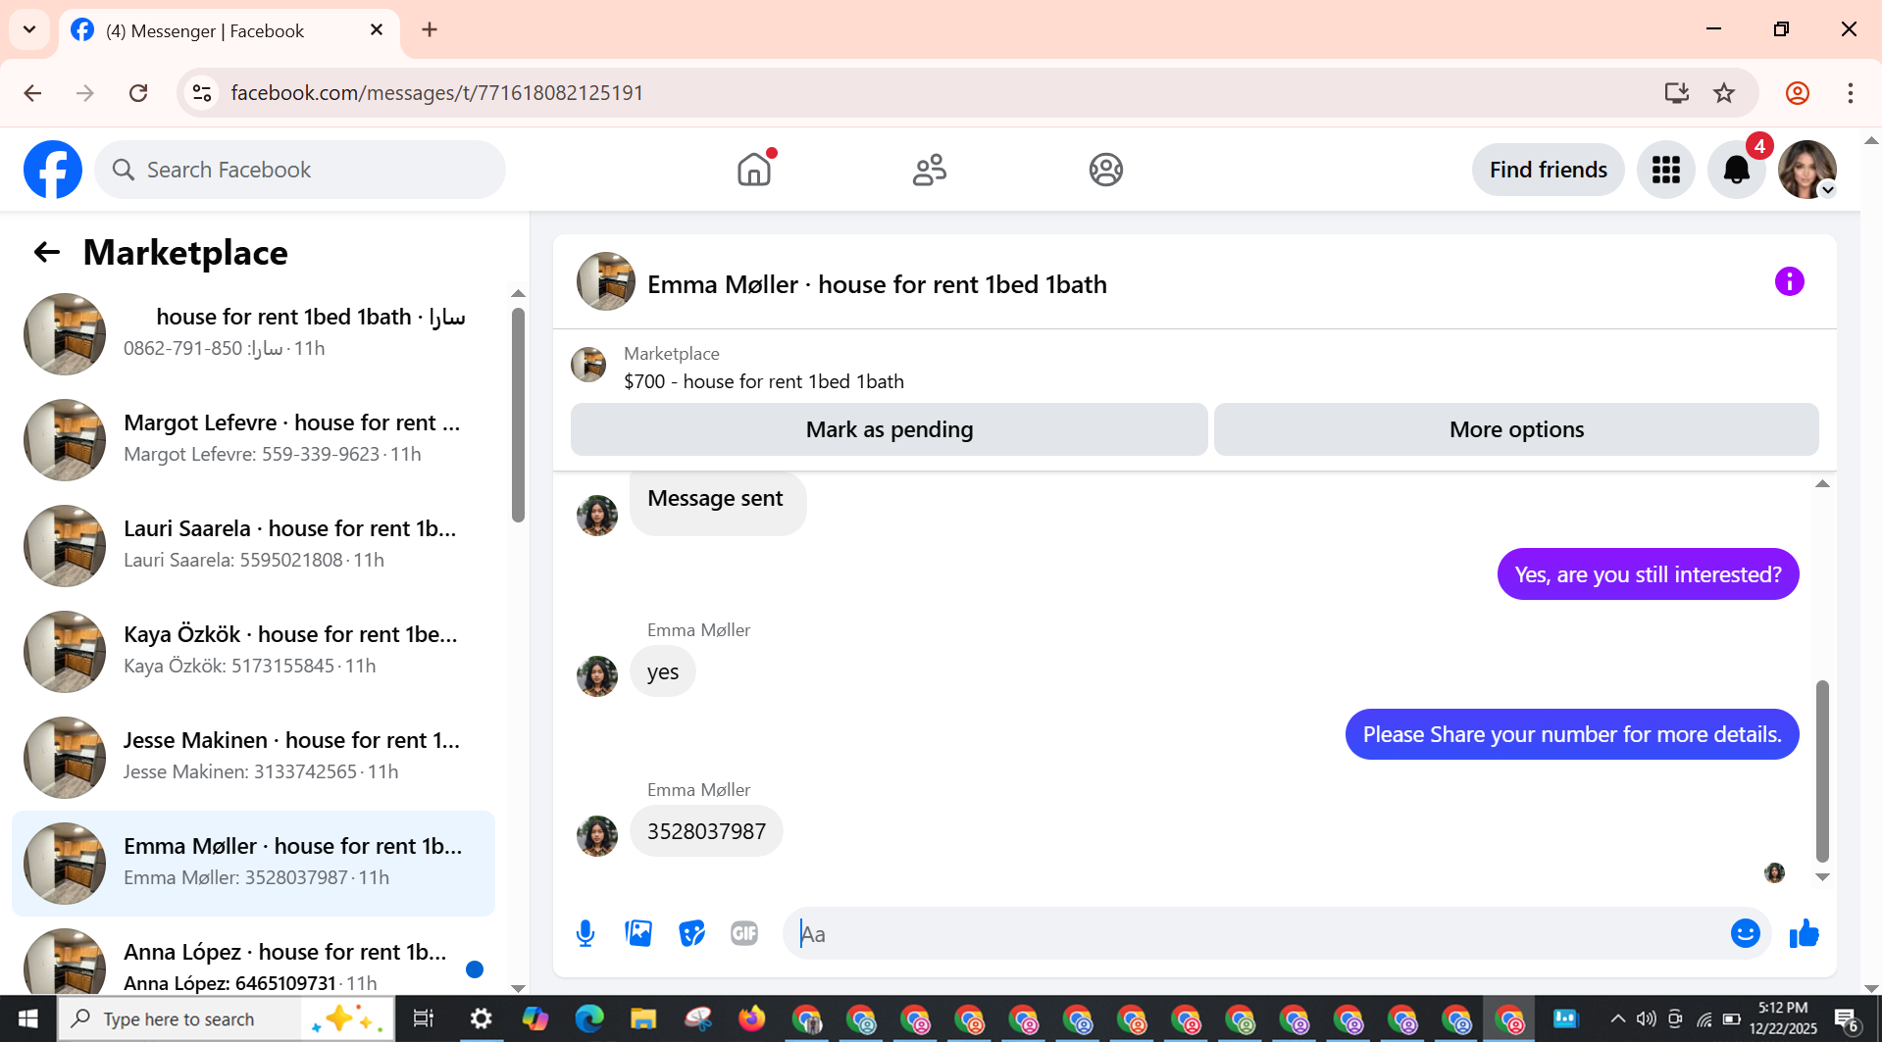Click the Facebook logo icon

(x=53, y=170)
